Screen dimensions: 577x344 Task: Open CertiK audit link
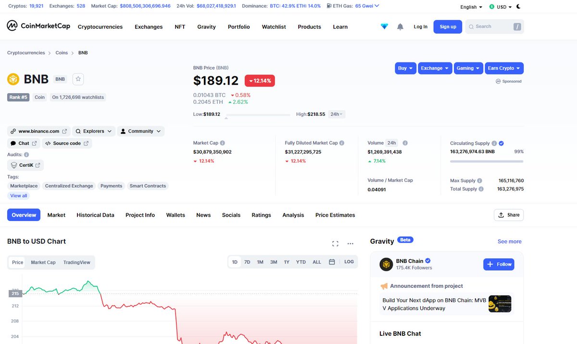click(x=25, y=165)
